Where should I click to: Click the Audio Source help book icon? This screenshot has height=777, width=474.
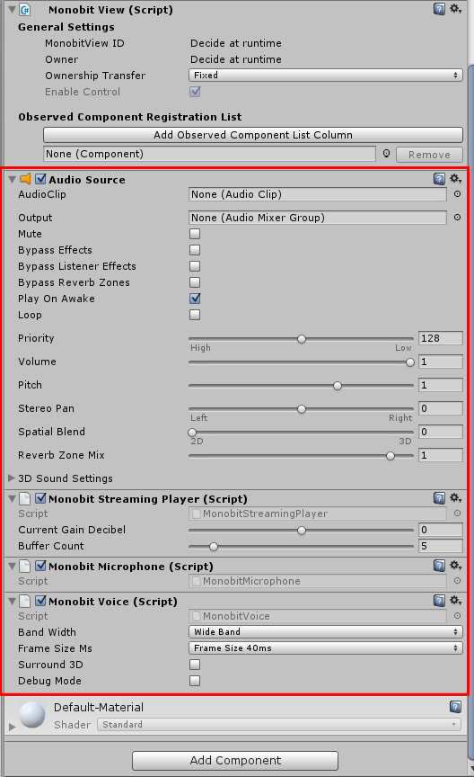[x=439, y=179]
